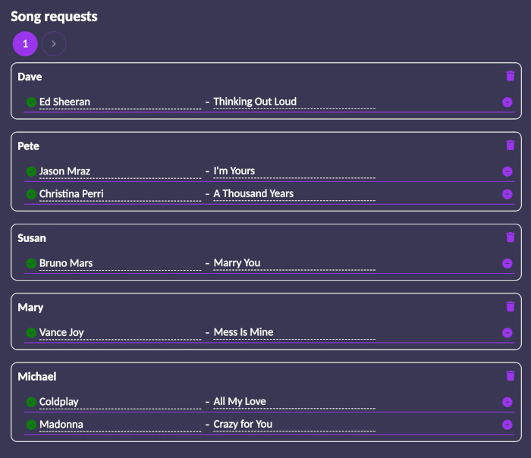Delete Michael's request with trash icon
This screenshot has width=531, height=458.
coord(511,376)
